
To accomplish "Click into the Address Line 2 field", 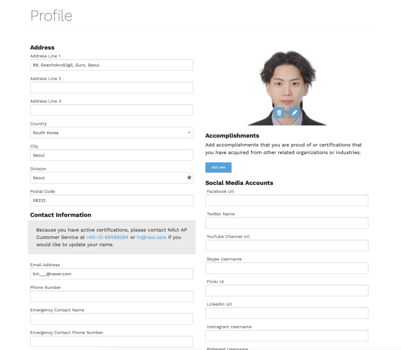I will pos(111,87).
